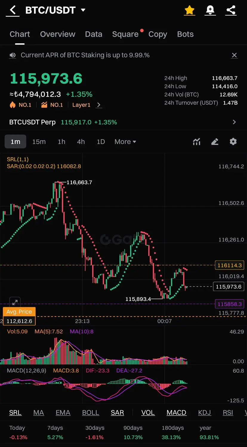The image size is (247, 447).
Task: Open the Layer1 category tag
Action: pyautogui.click(x=81, y=105)
